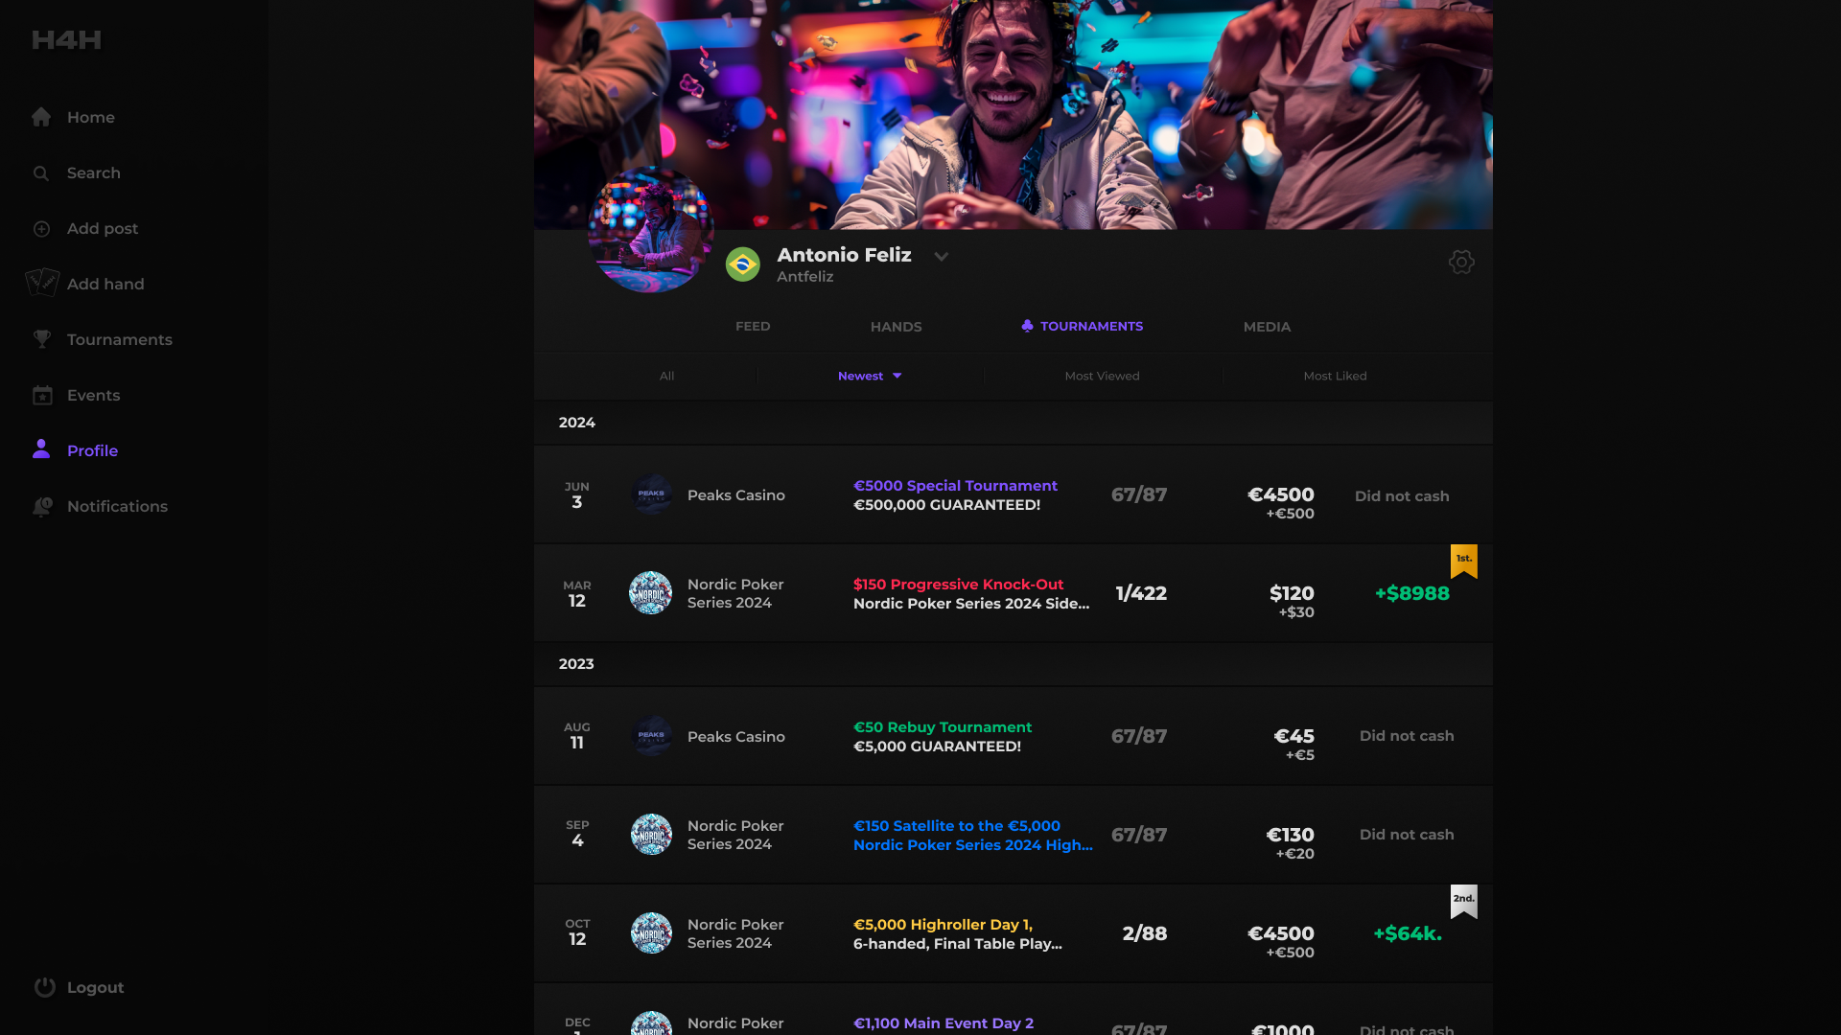This screenshot has width=1841, height=1035.
Task: Sort tournaments by Most Viewed
Action: coord(1102,376)
